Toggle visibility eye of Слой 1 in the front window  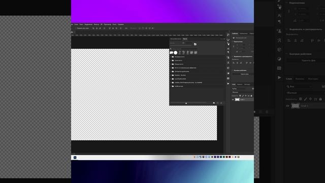coord(233,100)
